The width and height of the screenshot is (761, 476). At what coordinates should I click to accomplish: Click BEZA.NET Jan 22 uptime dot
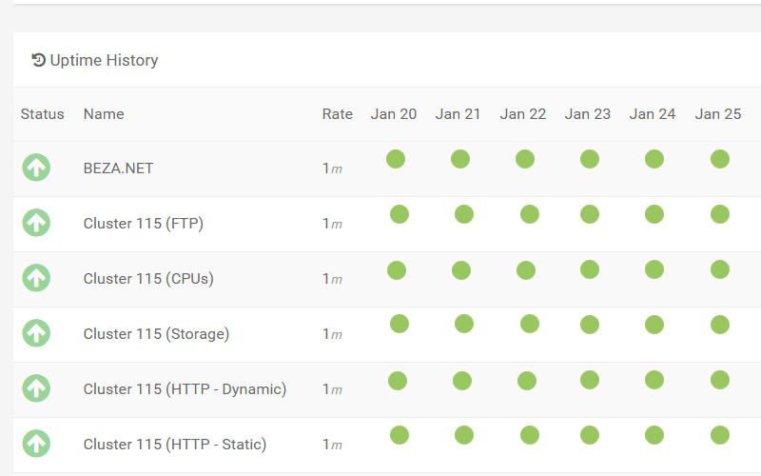pos(525,159)
